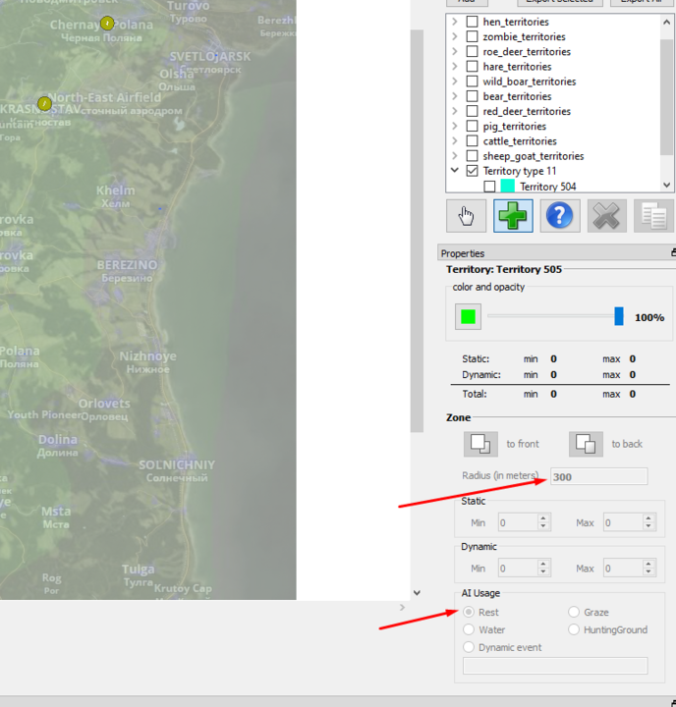Check the roe_deer_territories checkbox
Image resolution: width=676 pixels, height=707 pixels.
tap(472, 51)
